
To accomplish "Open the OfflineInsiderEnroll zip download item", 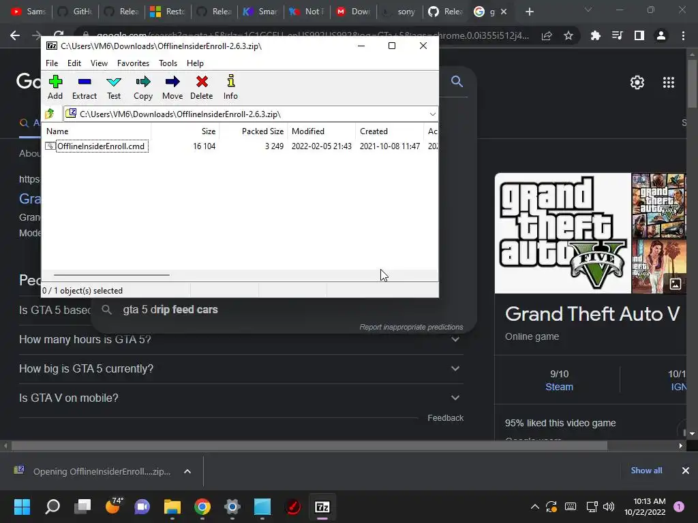I will (x=93, y=471).
